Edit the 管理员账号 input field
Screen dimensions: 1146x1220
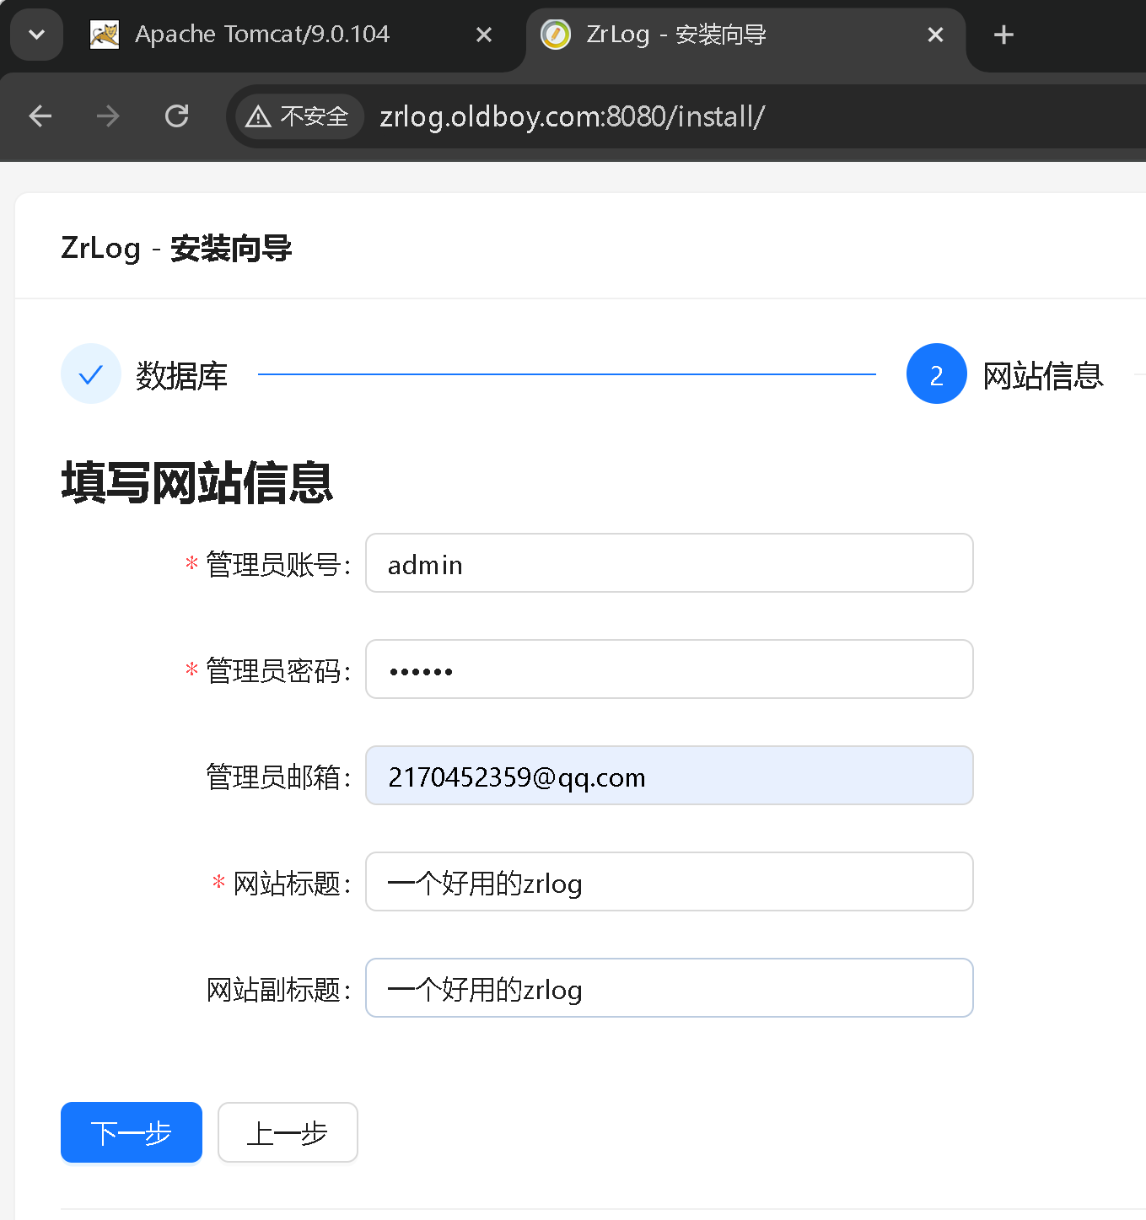click(670, 563)
